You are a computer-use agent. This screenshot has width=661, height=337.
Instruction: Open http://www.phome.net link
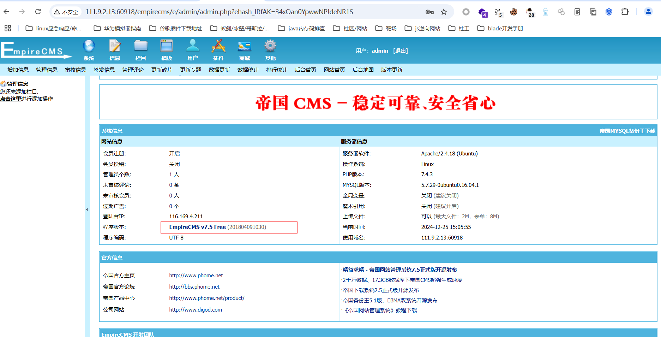tap(196, 276)
